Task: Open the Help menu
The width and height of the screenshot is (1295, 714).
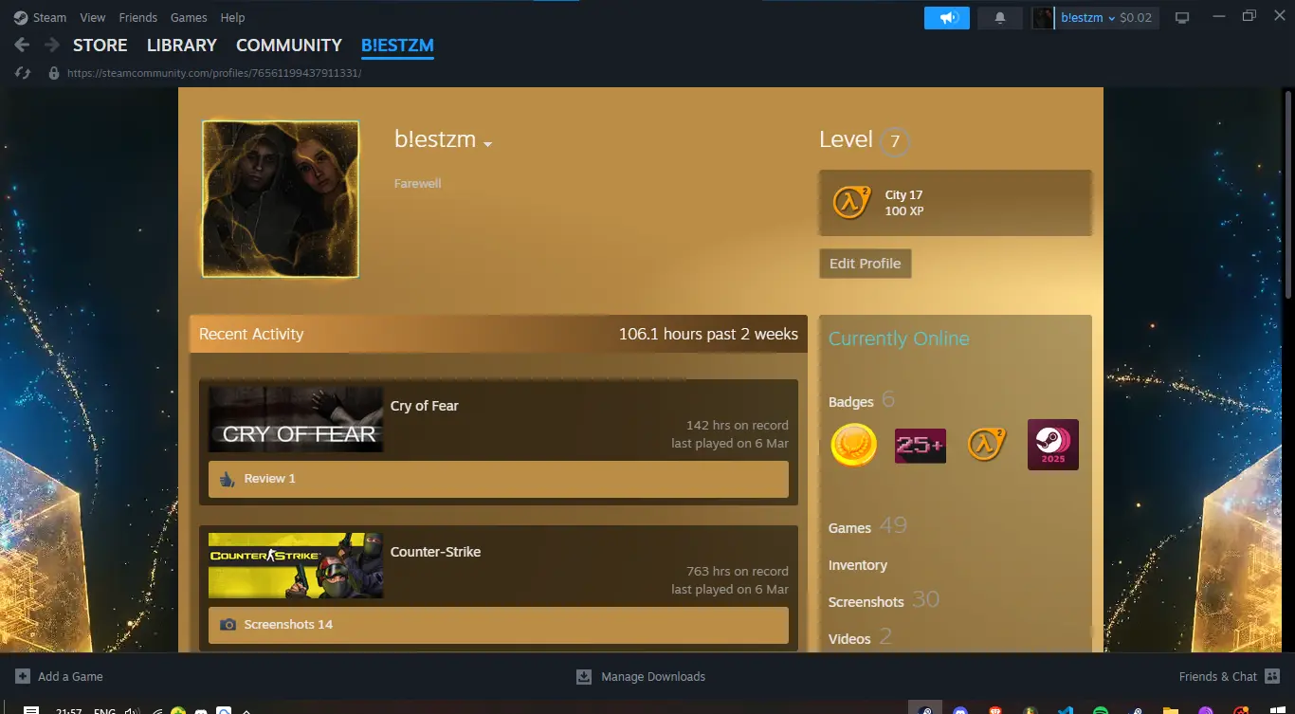Action: (x=232, y=17)
